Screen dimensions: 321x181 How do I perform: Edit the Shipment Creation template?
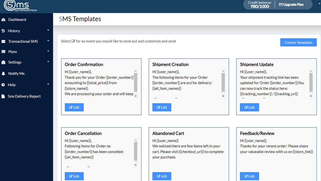tap(162, 107)
